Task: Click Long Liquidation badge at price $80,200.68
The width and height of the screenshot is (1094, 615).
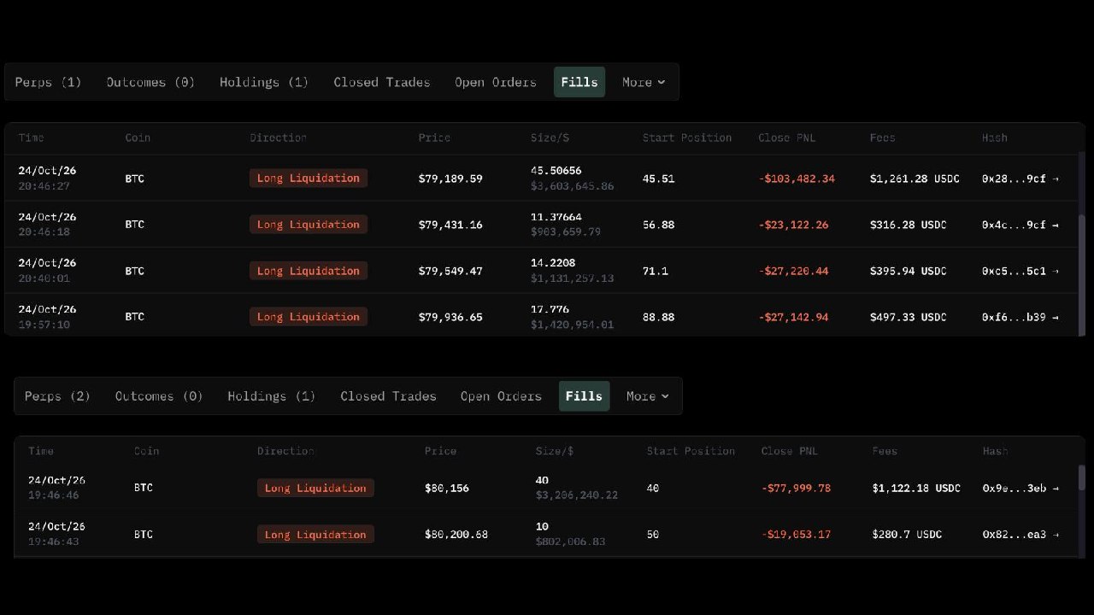Action: click(315, 535)
